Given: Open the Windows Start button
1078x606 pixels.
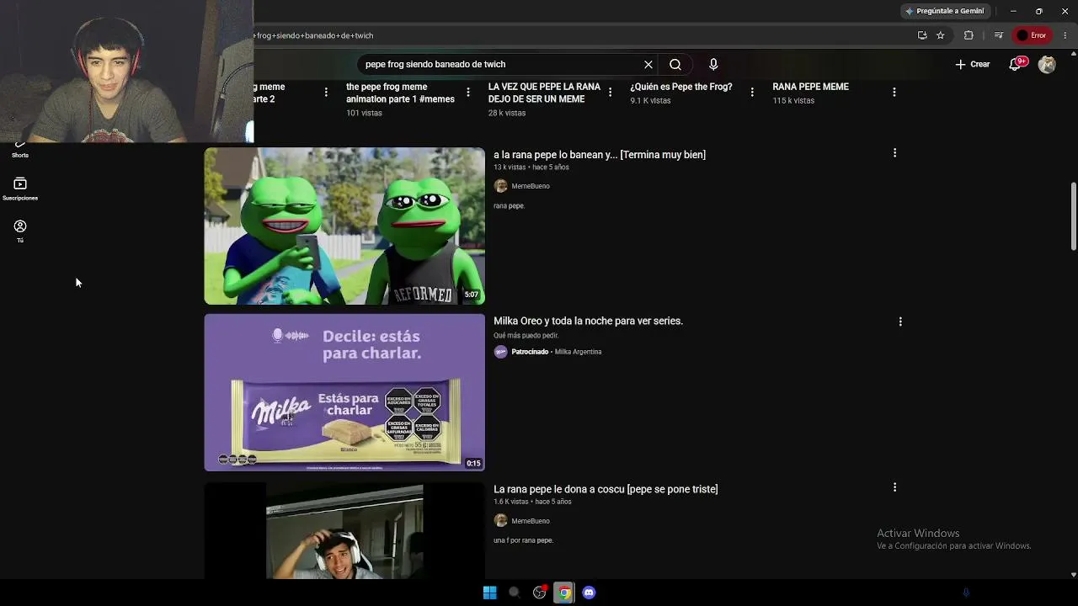Looking at the screenshot, I should pyautogui.click(x=489, y=593).
